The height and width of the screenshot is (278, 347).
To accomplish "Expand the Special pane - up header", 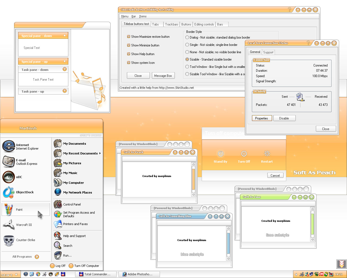I will (43, 61).
